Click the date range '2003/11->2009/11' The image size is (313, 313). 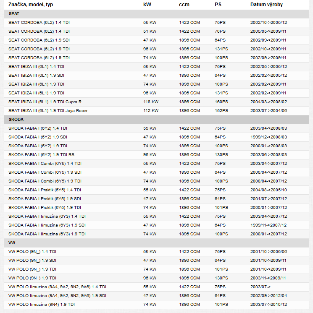[x=268, y=278]
